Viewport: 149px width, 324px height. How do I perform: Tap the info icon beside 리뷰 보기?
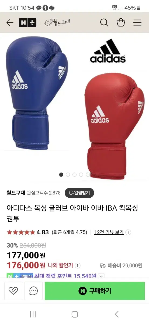click(128, 232)
